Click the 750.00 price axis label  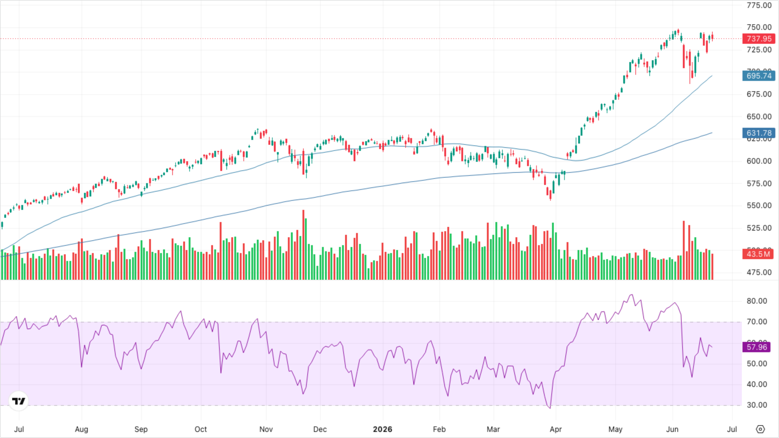pos(759,27)
